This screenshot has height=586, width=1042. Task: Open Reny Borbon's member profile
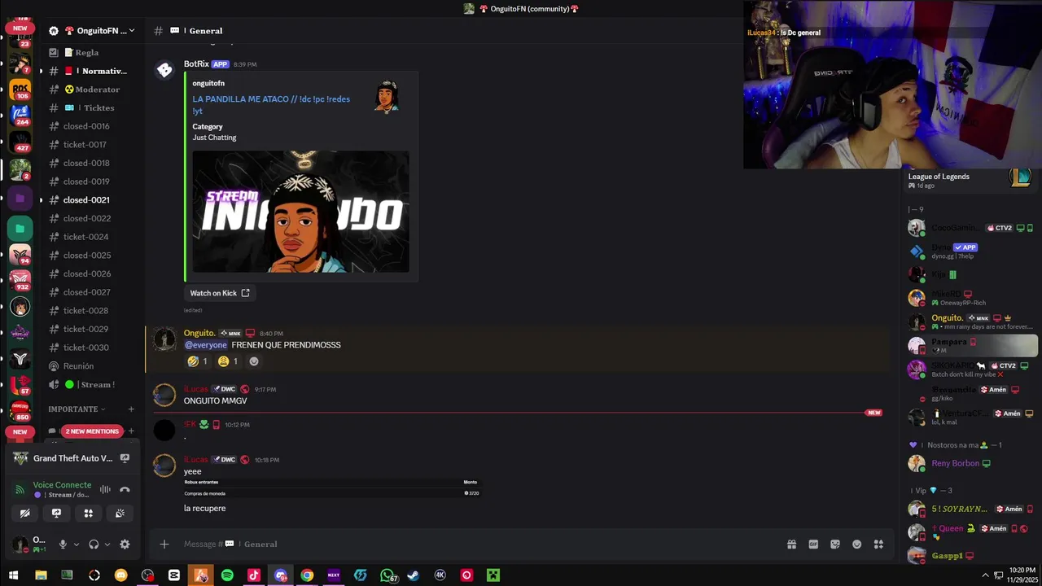pyautogui.click(x=969, y=463)
